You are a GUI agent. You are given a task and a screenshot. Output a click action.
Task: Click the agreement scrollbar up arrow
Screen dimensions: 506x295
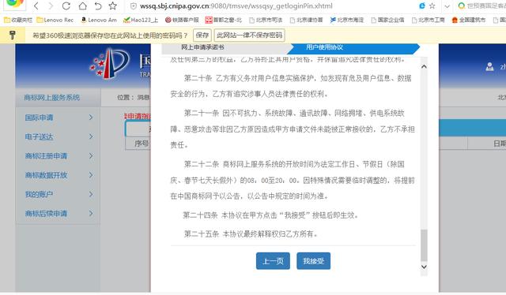pos(424,67)
